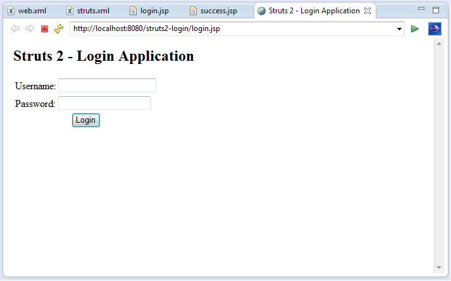Focus the Username text field
Image resolution: width=451 pixels, height=281 pixels.
click(x=107, y=85)
